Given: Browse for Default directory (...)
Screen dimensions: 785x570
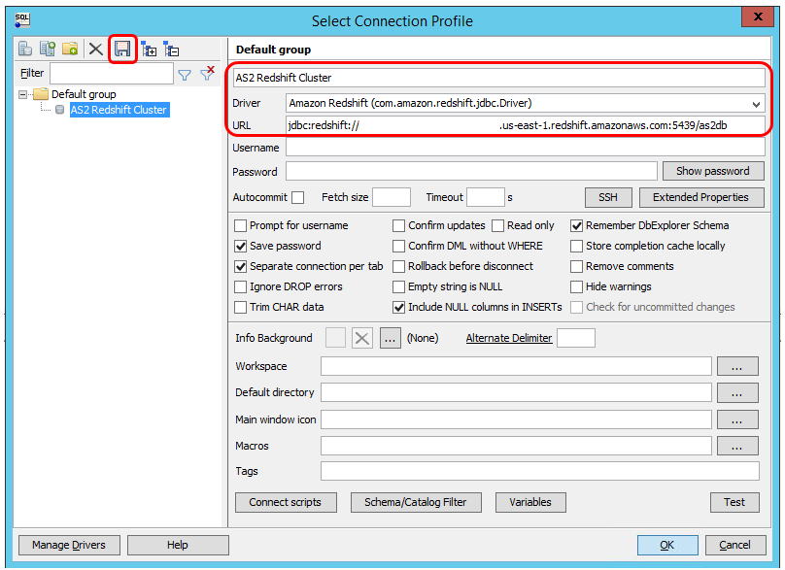Looking at the screenshot, I should click(737, 393).
